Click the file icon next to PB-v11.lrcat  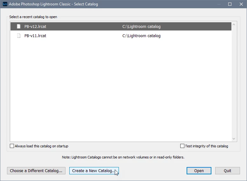point(18,36)
